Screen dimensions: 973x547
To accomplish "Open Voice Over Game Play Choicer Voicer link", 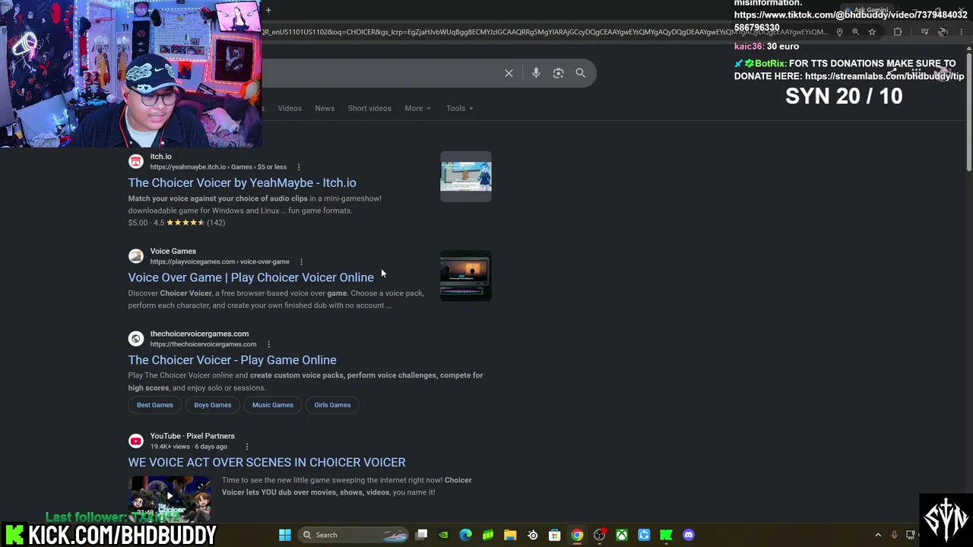I will pos(251,277).
